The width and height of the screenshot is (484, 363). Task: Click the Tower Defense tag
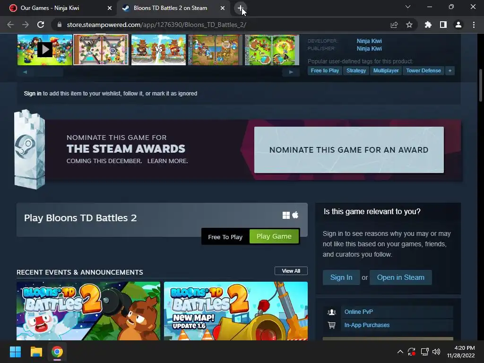coord(423,71)
